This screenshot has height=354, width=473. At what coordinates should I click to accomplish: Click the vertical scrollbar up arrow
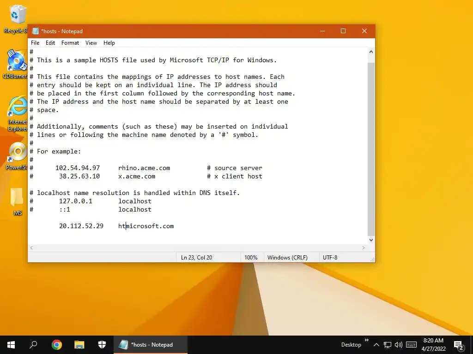tap(371, 52)
